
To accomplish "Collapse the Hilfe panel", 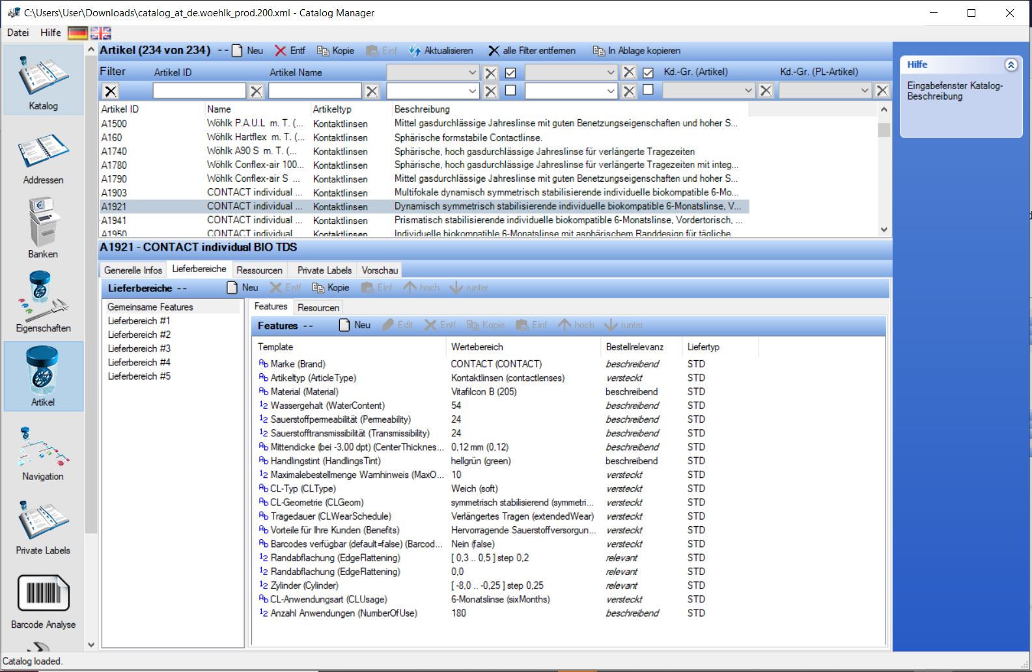I will [1011, 64].
